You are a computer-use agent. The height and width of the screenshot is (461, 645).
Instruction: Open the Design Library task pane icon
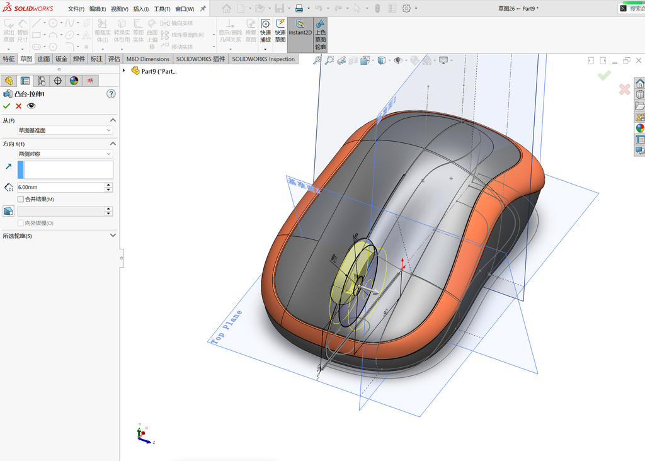click(x=640, y=94)
